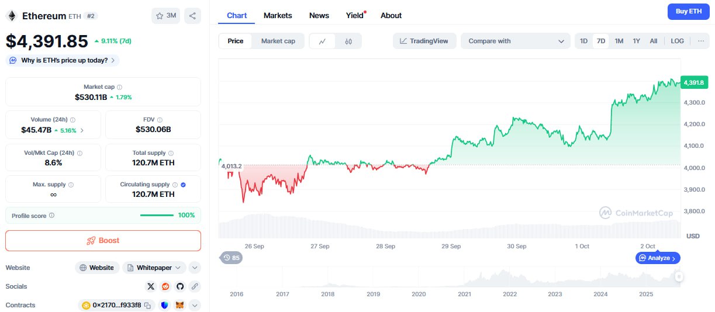Add token to MetaMask via fox icon
The height and width of the screenshot is (312, 715).
pyautogui.click(x=180, y=305)
